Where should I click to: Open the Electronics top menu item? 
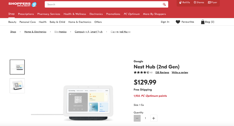96,14
